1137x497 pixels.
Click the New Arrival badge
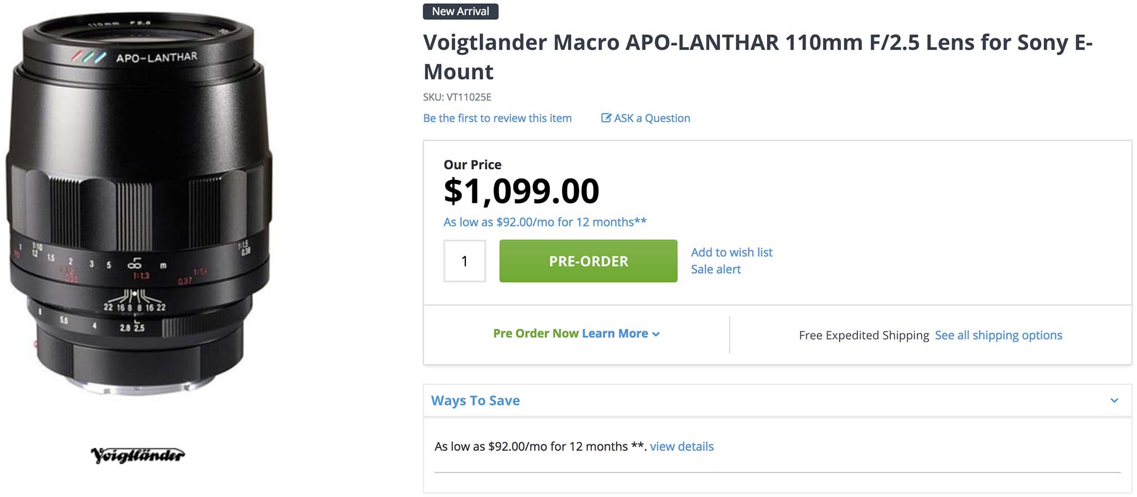point(460,12)
